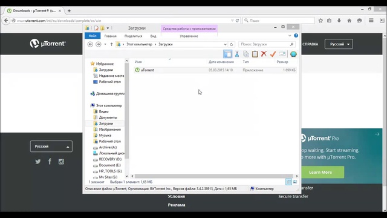The image size is (387, 218).
Task: Click the shell globe icon in Explorer toolbar
Action: 293,54
